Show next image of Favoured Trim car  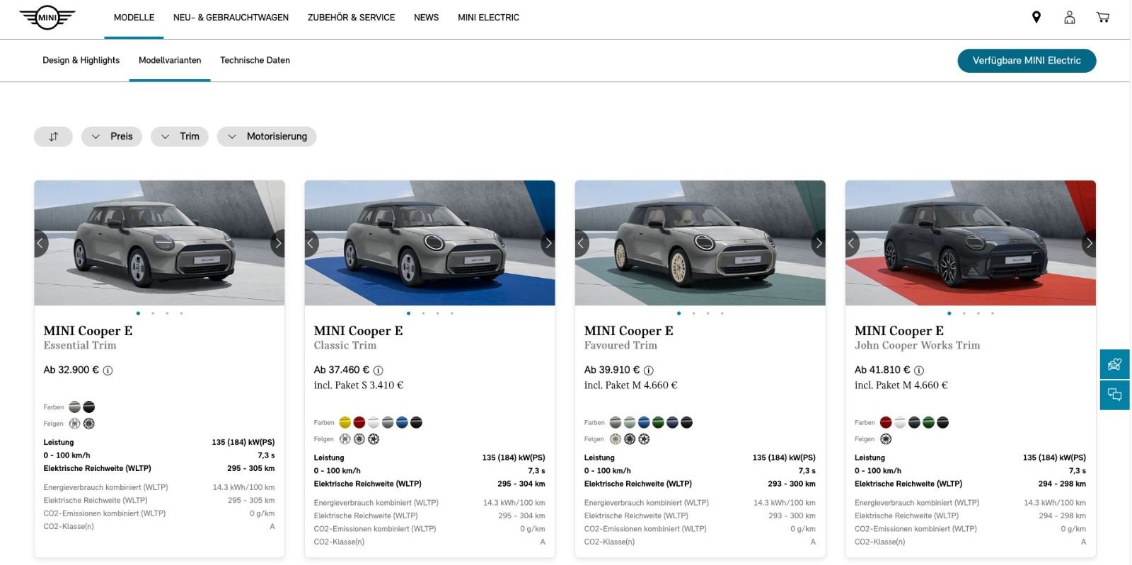pos(818,243)
